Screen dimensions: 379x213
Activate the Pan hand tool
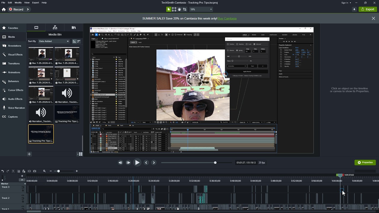pos(179,9)
